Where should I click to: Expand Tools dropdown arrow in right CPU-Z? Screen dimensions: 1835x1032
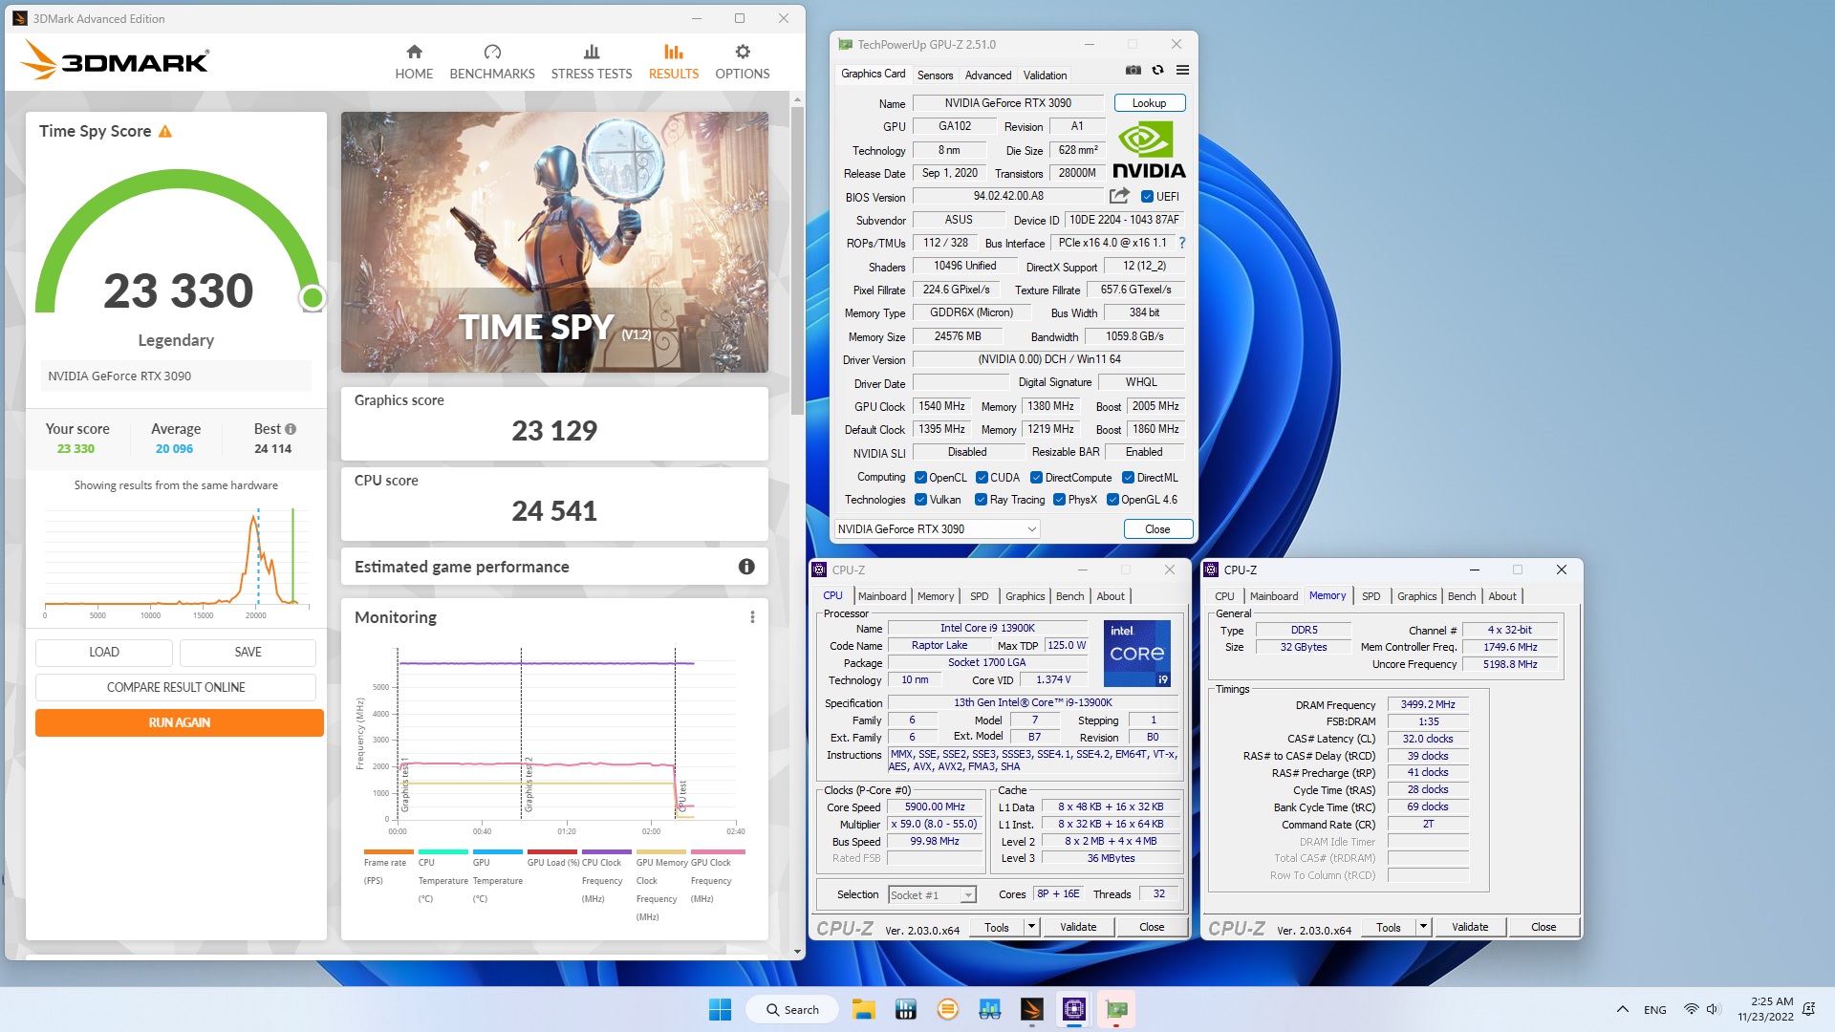tap(1423, 927)
